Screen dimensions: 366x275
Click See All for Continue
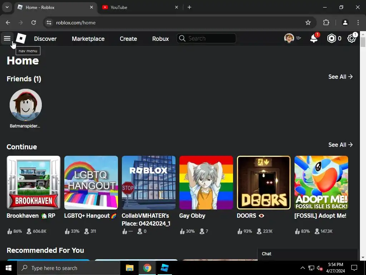click(340, 145)
